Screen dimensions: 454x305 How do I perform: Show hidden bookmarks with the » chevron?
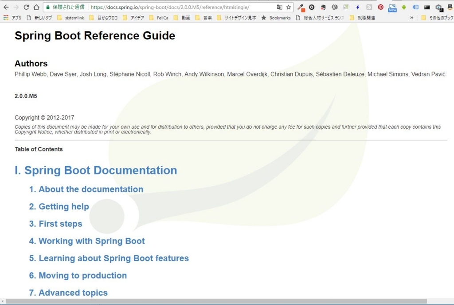coord(412,18)
